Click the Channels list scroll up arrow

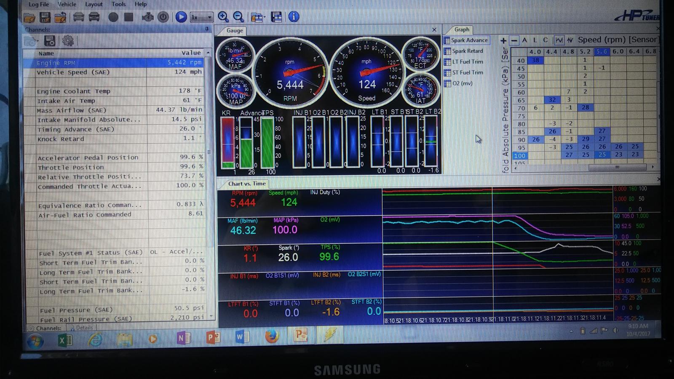[208, 53]
